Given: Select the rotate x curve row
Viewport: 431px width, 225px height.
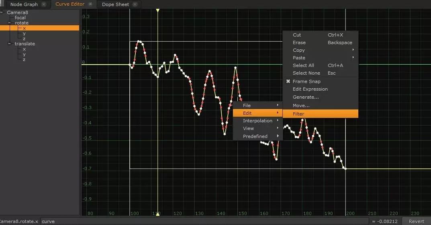Looking at the screenshot, I should pyautogui.click(x=40, y=28).
